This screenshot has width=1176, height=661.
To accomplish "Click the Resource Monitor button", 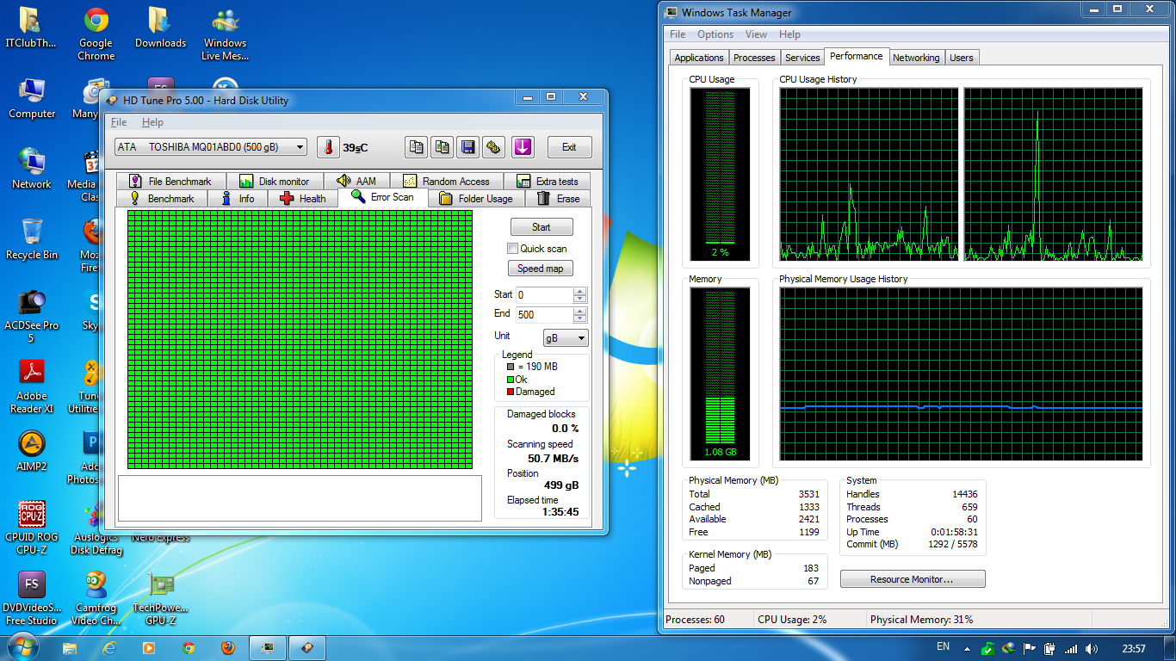I will pos(912,579).
